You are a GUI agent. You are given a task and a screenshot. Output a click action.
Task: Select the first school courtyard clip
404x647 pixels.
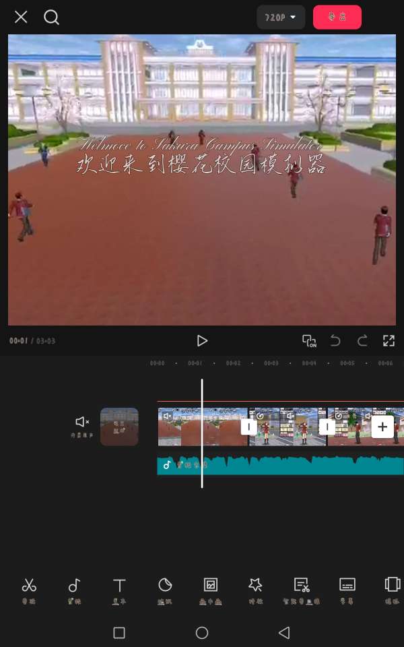[202, 427]
